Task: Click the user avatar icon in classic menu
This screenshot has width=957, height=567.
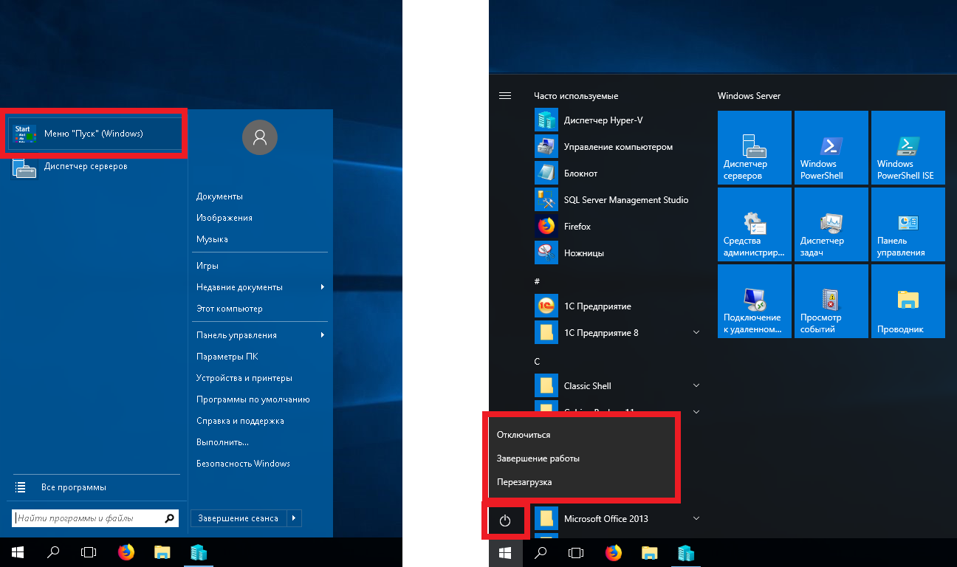Action: point(260,137)
